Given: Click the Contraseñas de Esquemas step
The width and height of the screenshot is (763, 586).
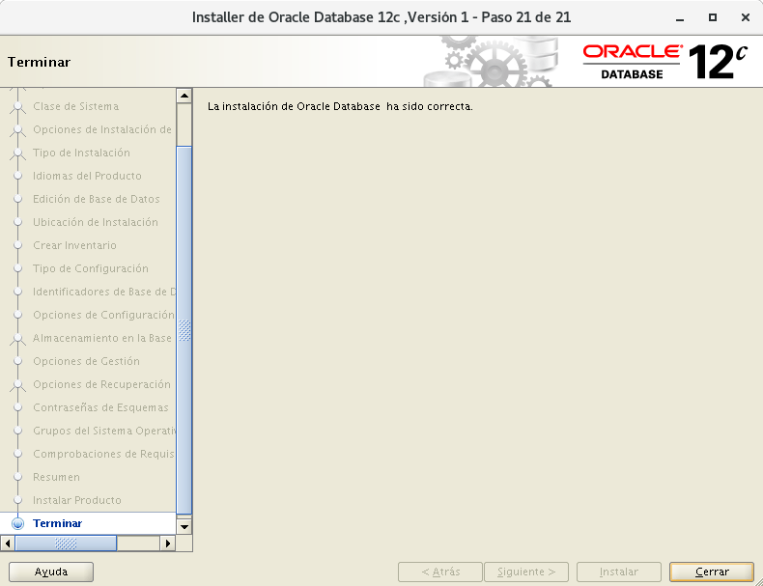Looking at the screenshot, I should (100, 407).
